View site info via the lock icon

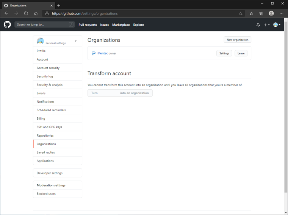coord(47,13)
